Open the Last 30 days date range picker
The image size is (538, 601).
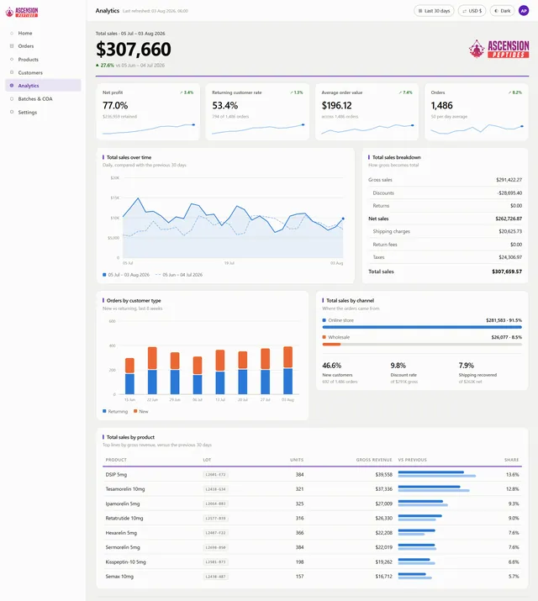pyautogui.click(x=434, y=11)
